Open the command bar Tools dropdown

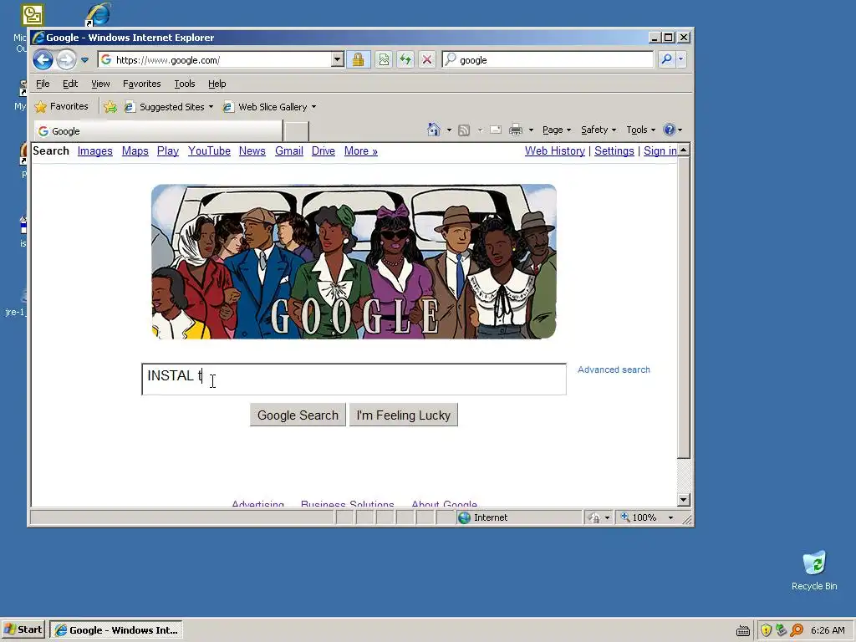click(640, 130)
